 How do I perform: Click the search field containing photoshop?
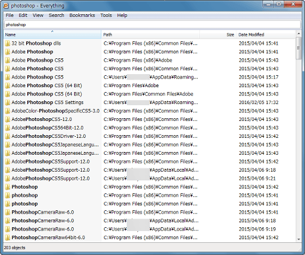click(152, 25)
